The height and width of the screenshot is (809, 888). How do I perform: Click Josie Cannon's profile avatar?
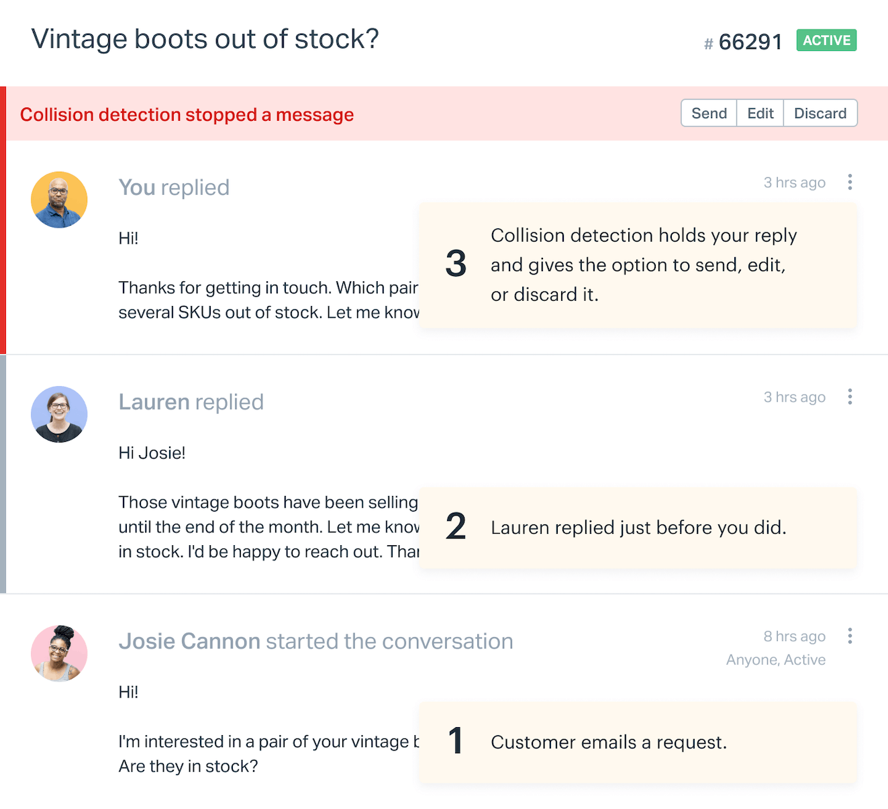coord(59,653)
